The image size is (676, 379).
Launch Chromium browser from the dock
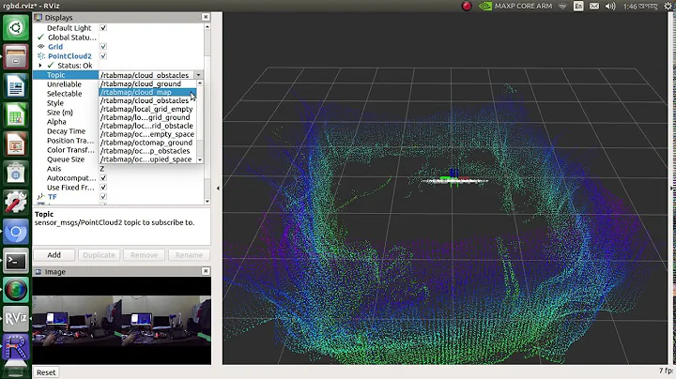click(x=16, y=232)
